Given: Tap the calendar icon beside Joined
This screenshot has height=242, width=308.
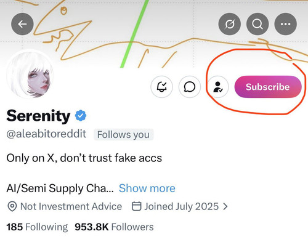Looking at the screenshot, I should pyautogui.click(x=136, y=206).
